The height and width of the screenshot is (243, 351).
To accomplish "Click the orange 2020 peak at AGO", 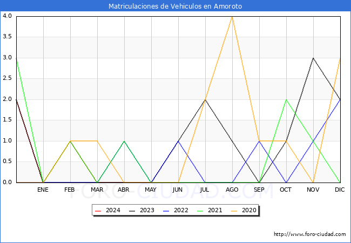I will 232,16.
